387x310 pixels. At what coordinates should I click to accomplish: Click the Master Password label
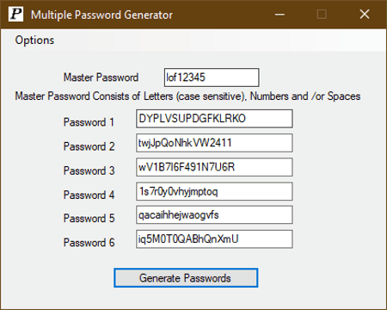[101, 77]
